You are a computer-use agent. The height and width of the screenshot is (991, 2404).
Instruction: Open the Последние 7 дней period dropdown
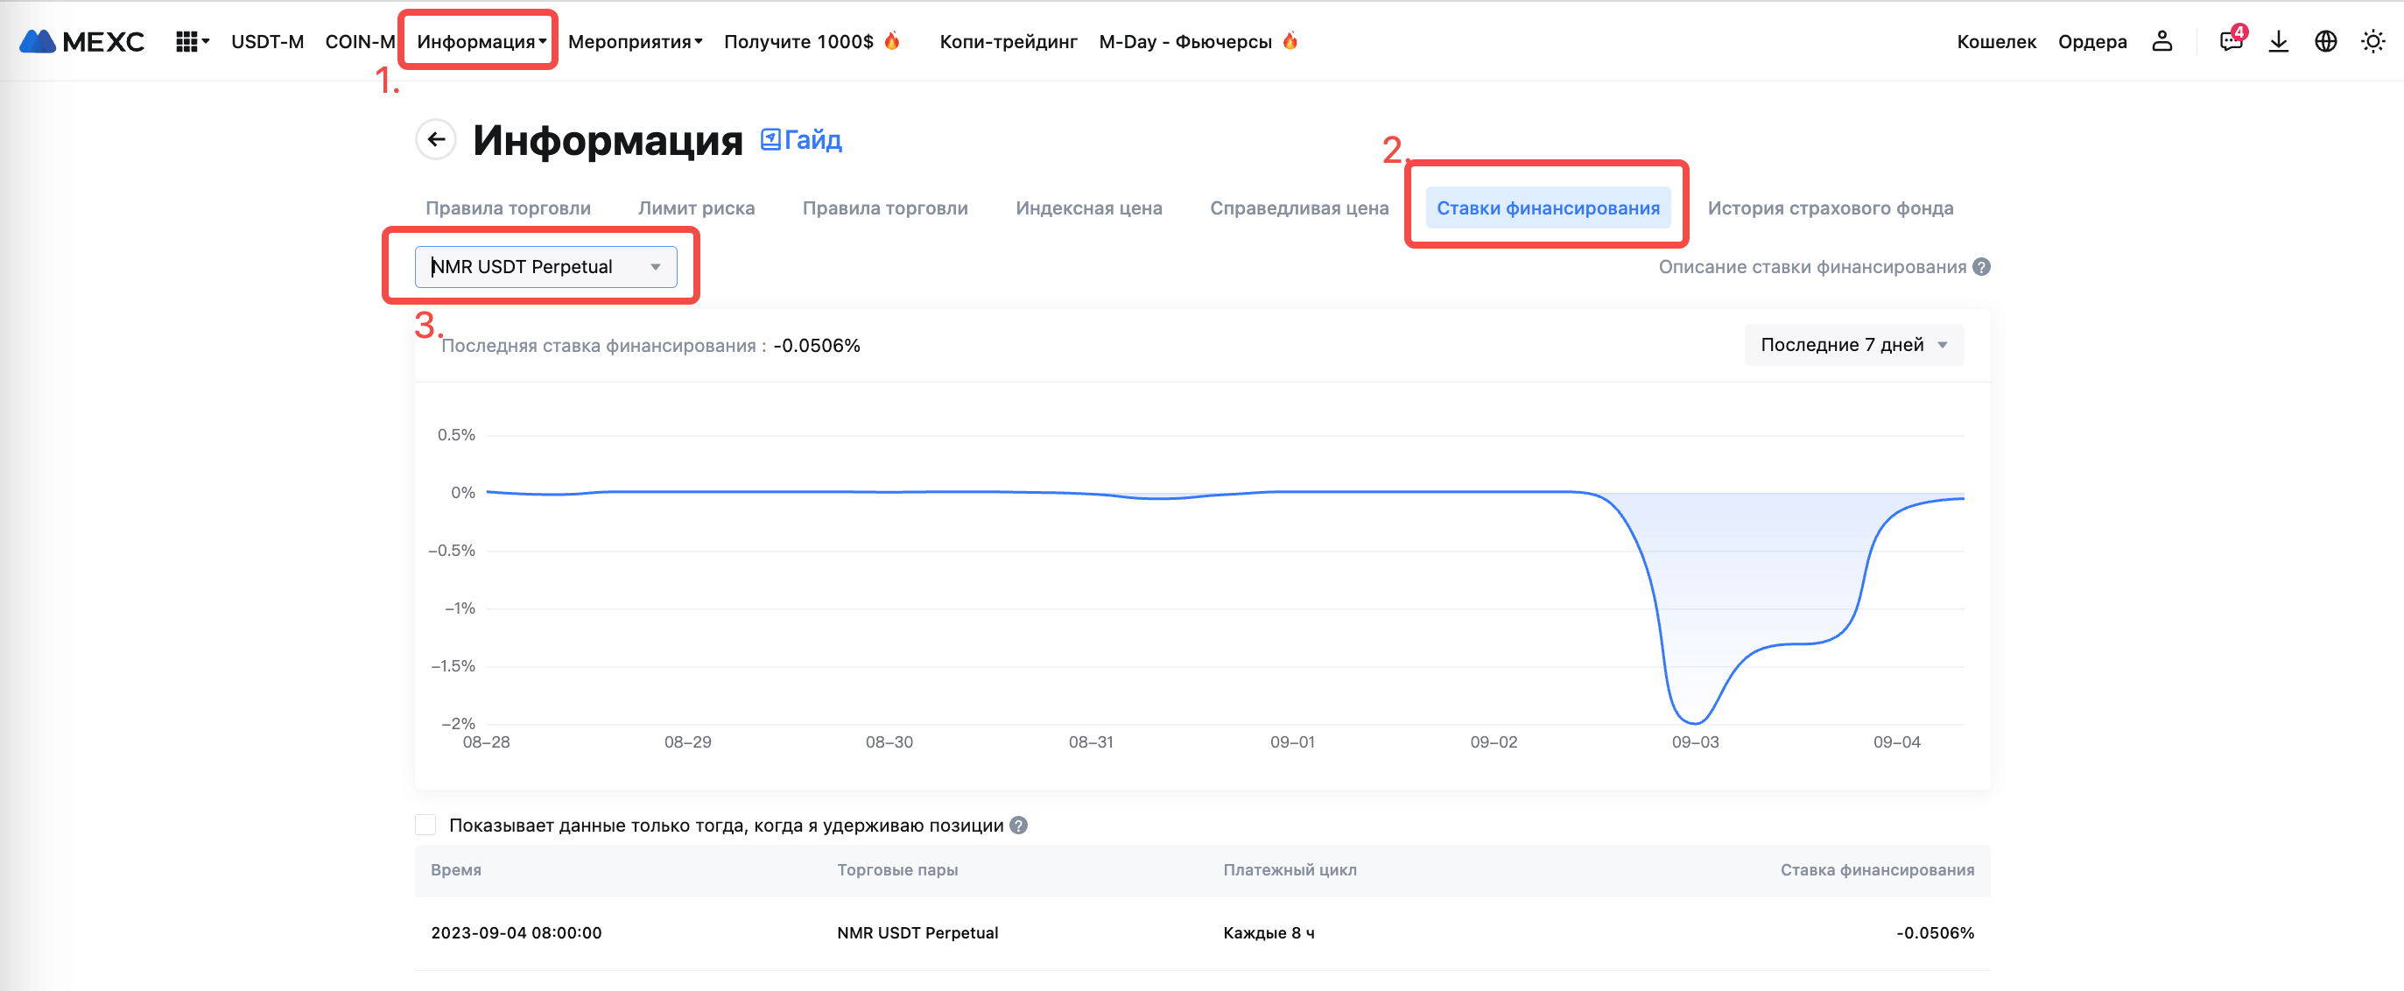pyautogui.click(x=1853, y=344)
